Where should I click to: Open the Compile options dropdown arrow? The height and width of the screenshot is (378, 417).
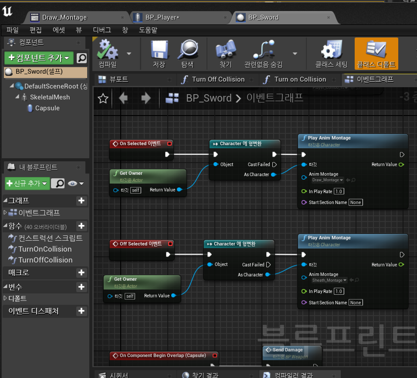click(129, 54)
